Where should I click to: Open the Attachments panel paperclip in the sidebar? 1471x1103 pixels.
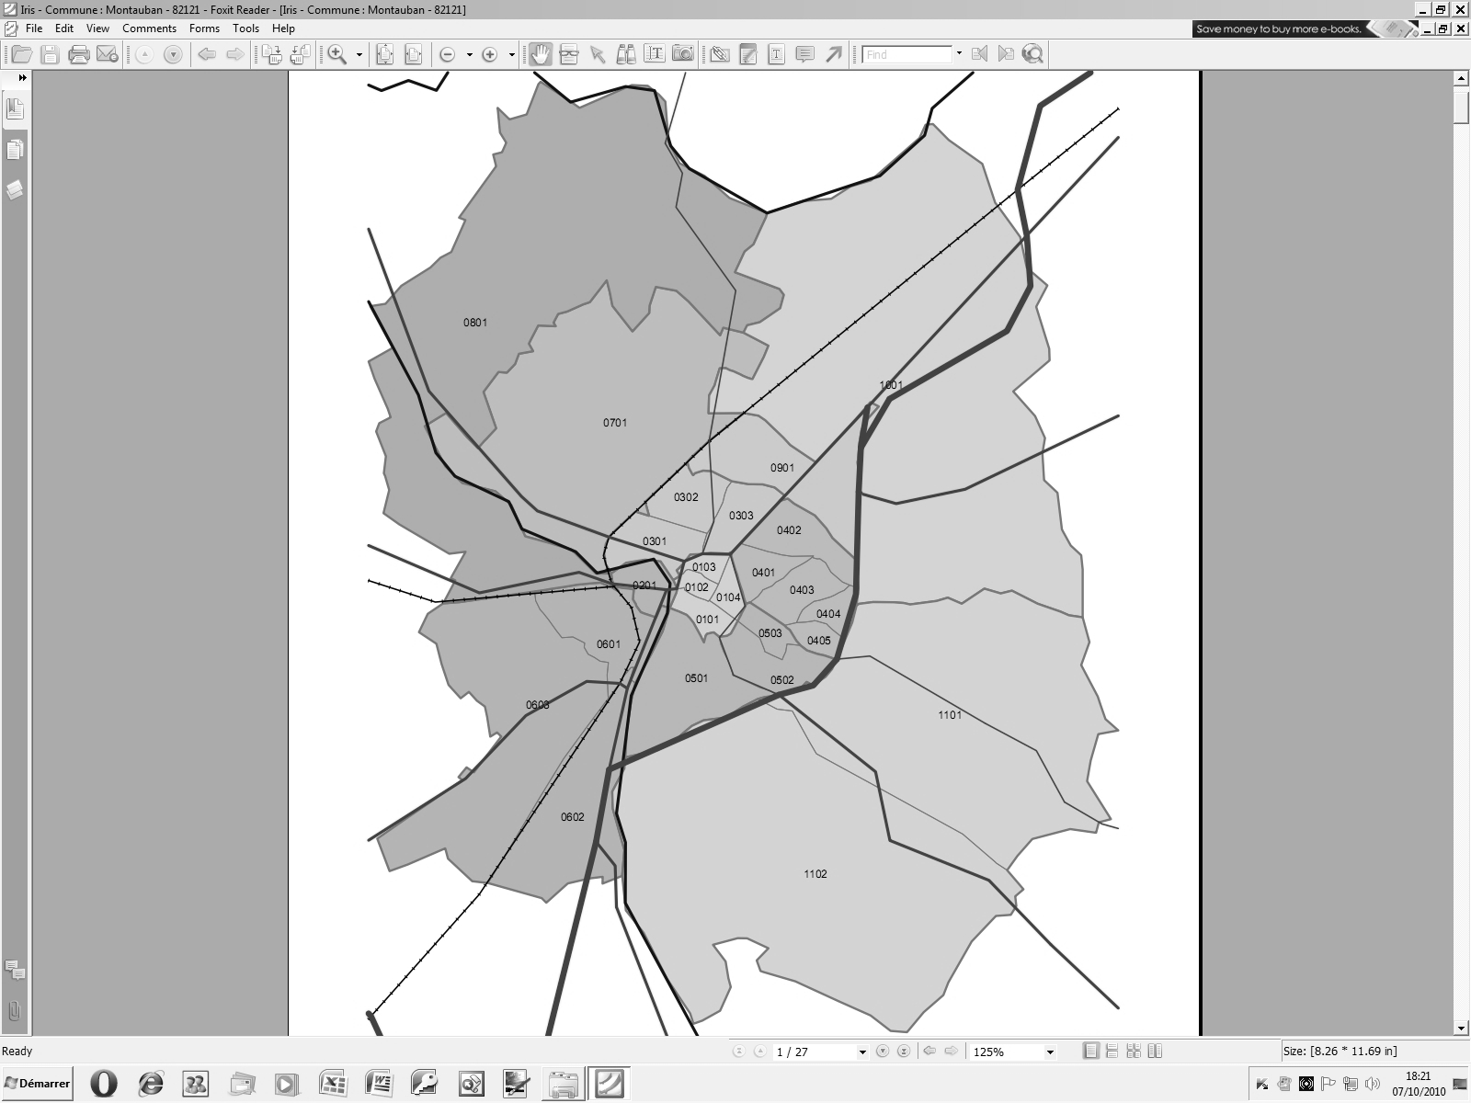pos(15,1012)
